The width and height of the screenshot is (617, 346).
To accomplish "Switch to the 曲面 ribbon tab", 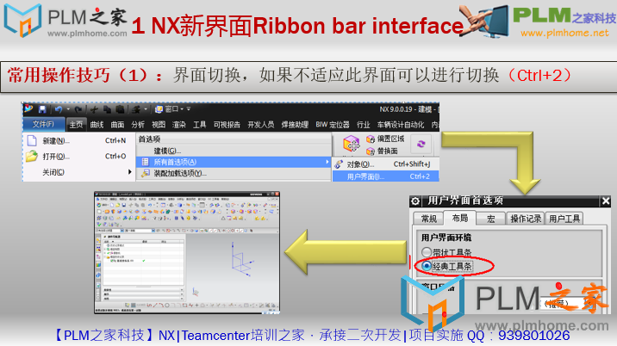I will click(x=117, y=125).
